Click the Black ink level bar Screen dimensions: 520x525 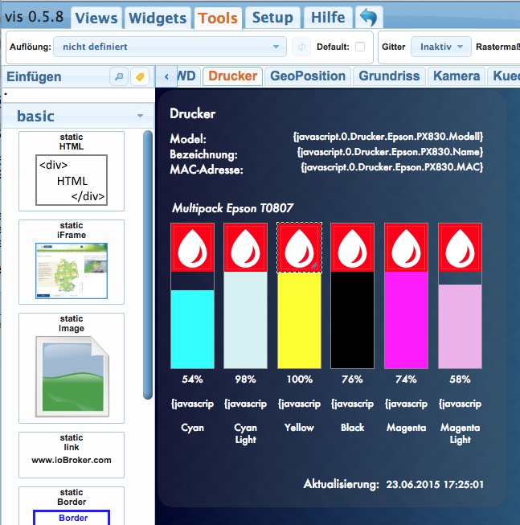coord(352,320)
